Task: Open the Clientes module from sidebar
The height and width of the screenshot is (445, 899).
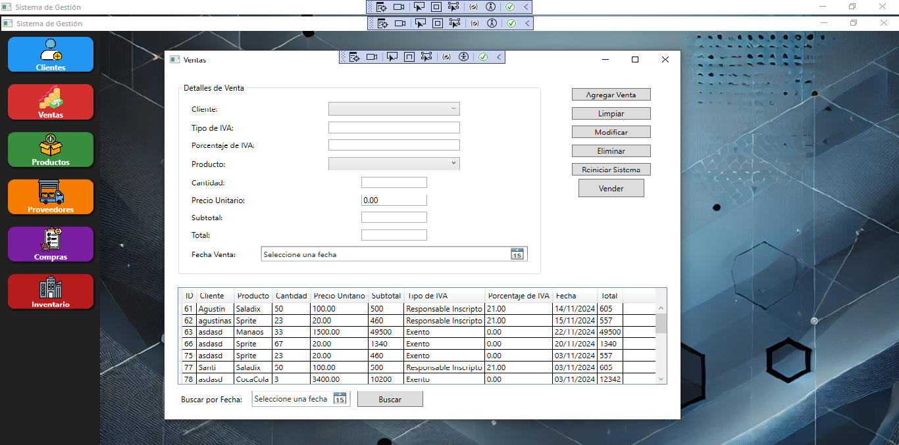Action: (51, 55)
